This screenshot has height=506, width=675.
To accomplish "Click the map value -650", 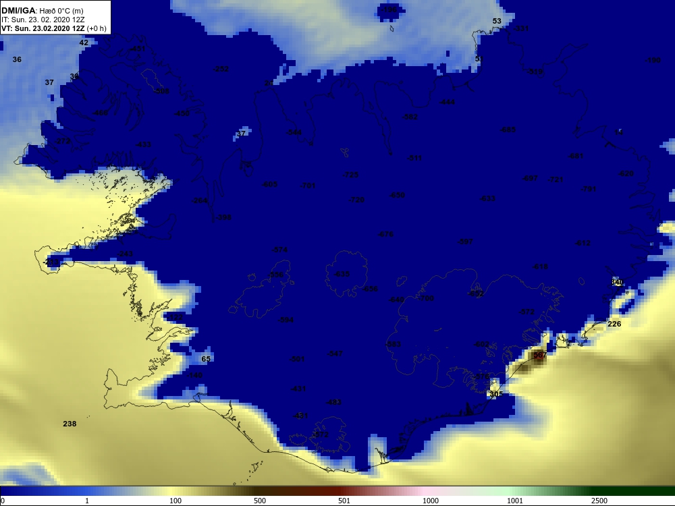I will pyautogui.click(x=397, y=195).
